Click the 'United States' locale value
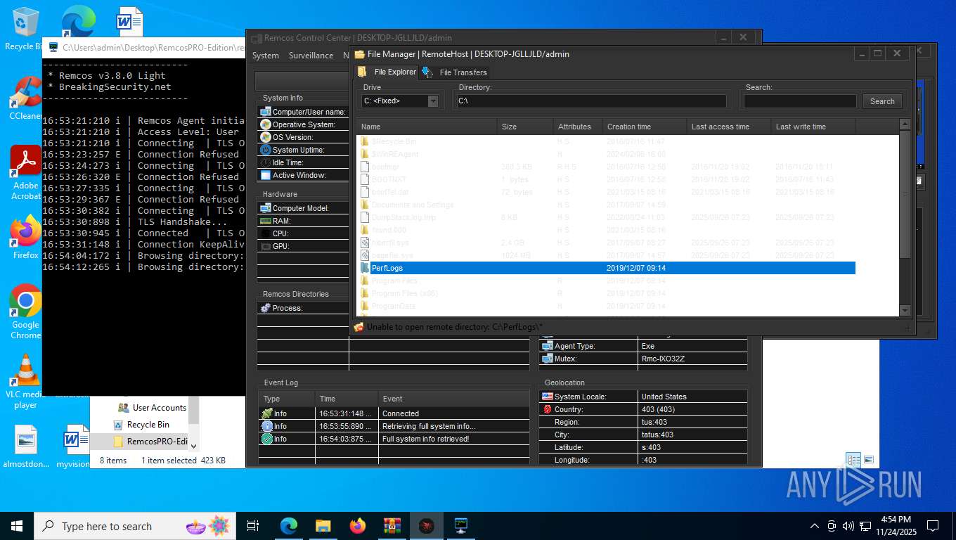Image resolution: width=956 pixels, height=540 pixels. click(x=664, y=397)
